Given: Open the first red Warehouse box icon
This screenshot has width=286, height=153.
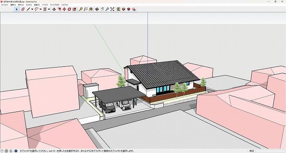Looking at the screenshot, I should pos(124,9).
